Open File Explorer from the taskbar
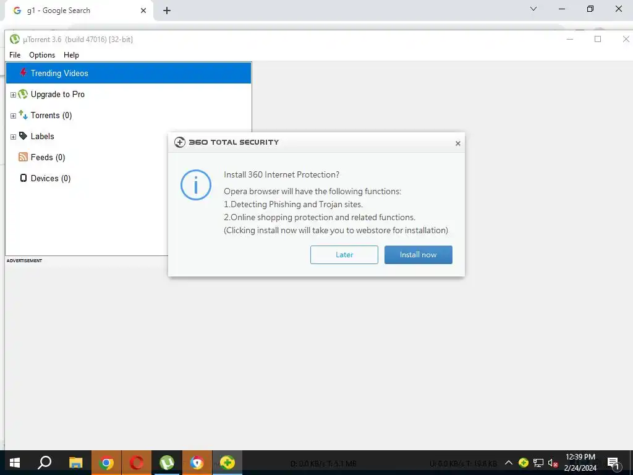The width and height of the screenshot is (633, 475). click(x=75, y=463)
